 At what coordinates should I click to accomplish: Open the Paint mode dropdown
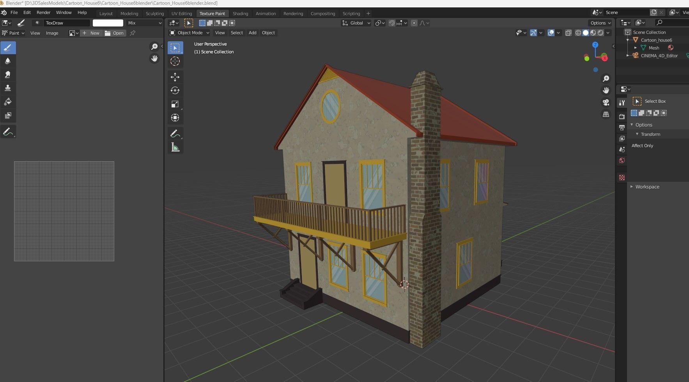pos(13,33)
